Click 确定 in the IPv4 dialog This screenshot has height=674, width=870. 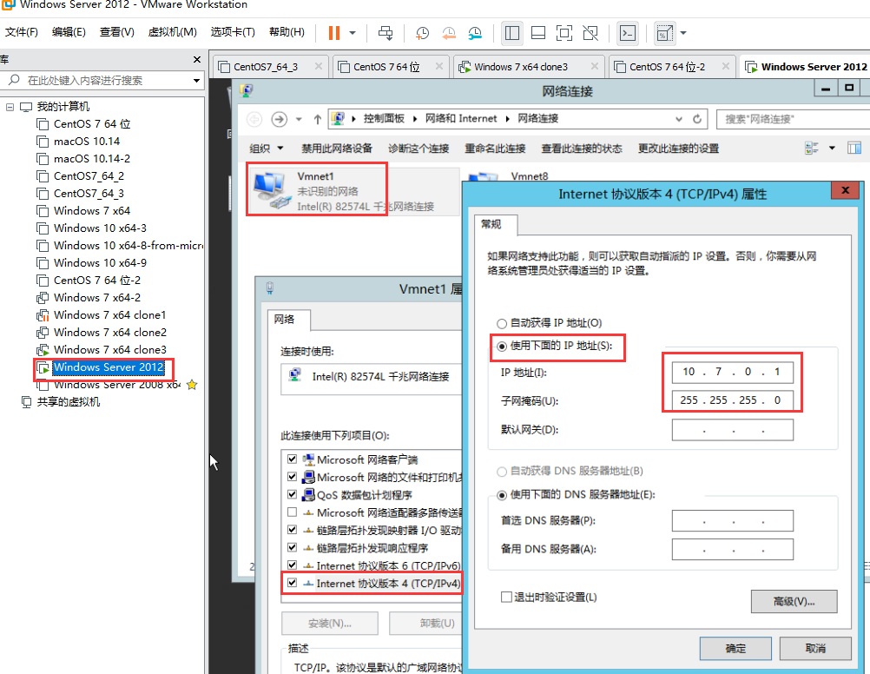click(735, 648)
